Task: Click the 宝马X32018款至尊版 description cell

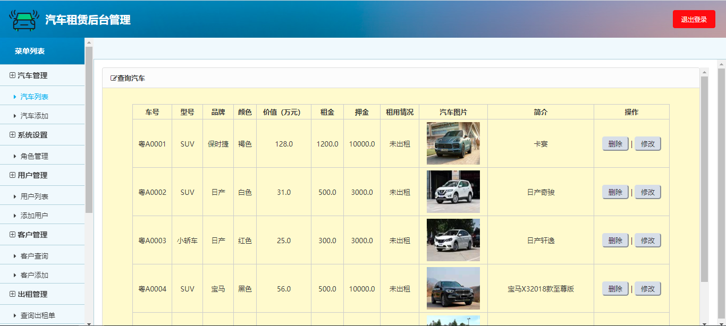Action: pos(541,289)
